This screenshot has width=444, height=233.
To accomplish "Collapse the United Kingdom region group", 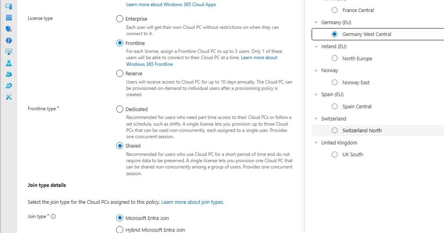I will tap(316, 142).
